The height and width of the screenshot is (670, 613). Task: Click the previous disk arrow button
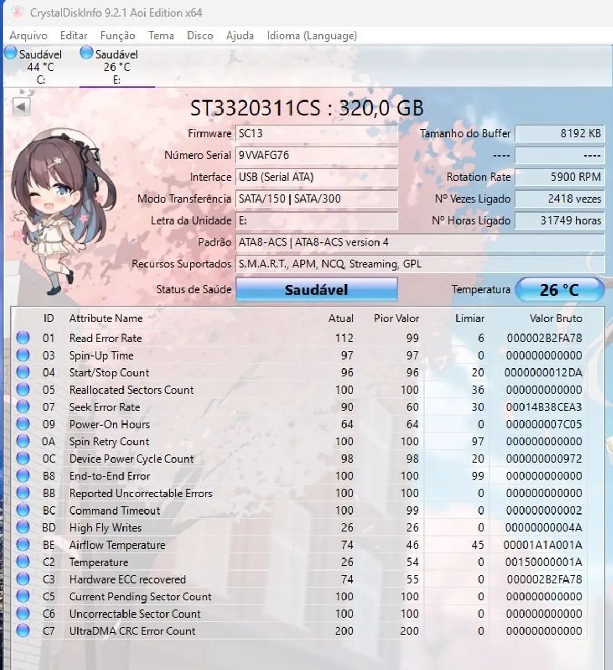pos(21,107)
